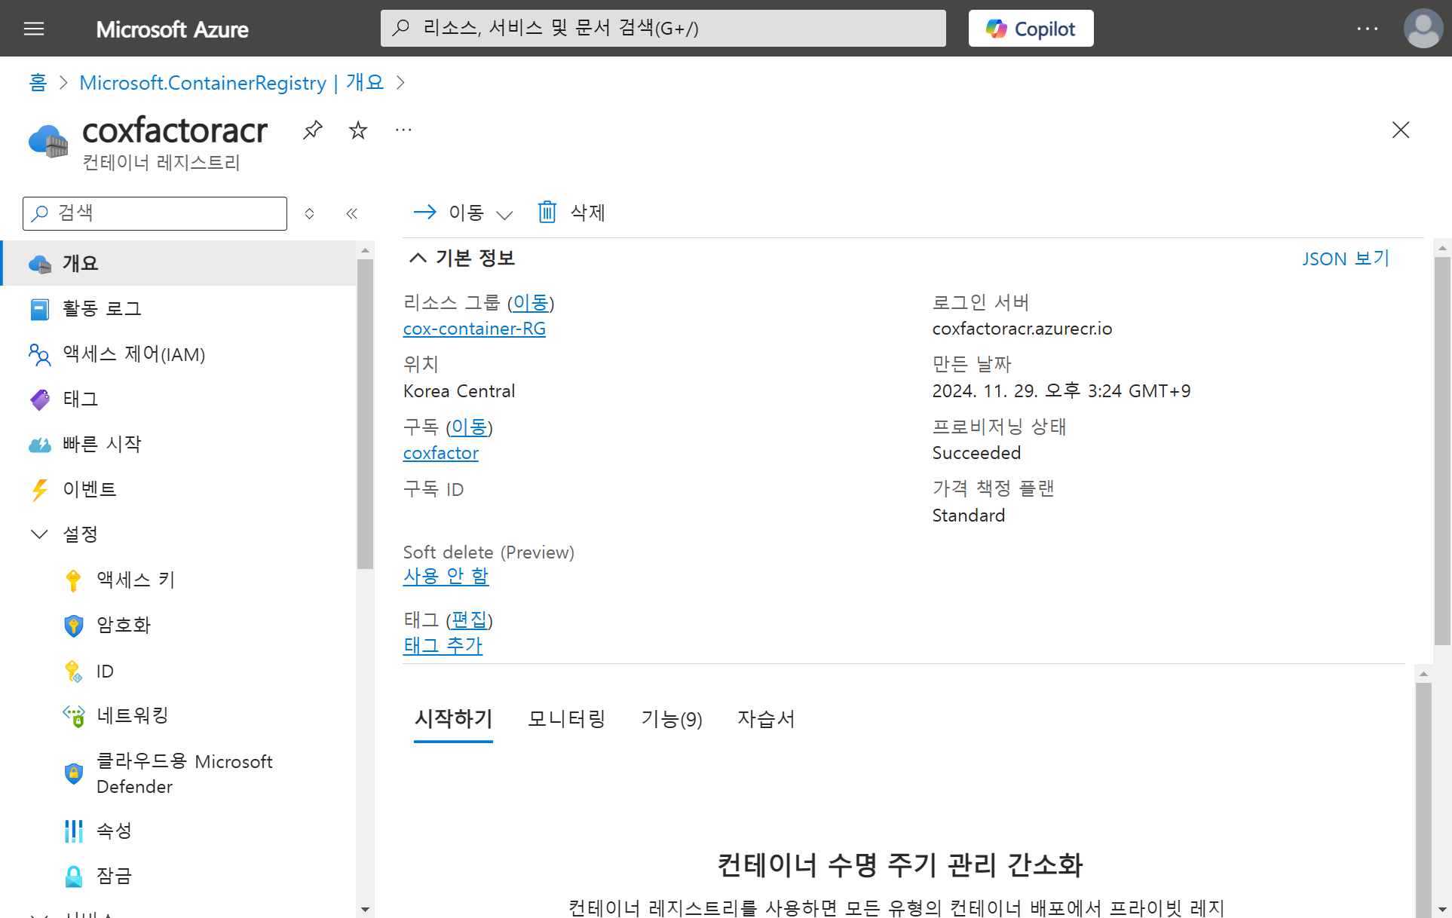Image resolution: width=1452 pixels, height=918 pixels.
Task: Collapse the 설정 section chevron
Action: pyautogui.click(x=39, y=534)
